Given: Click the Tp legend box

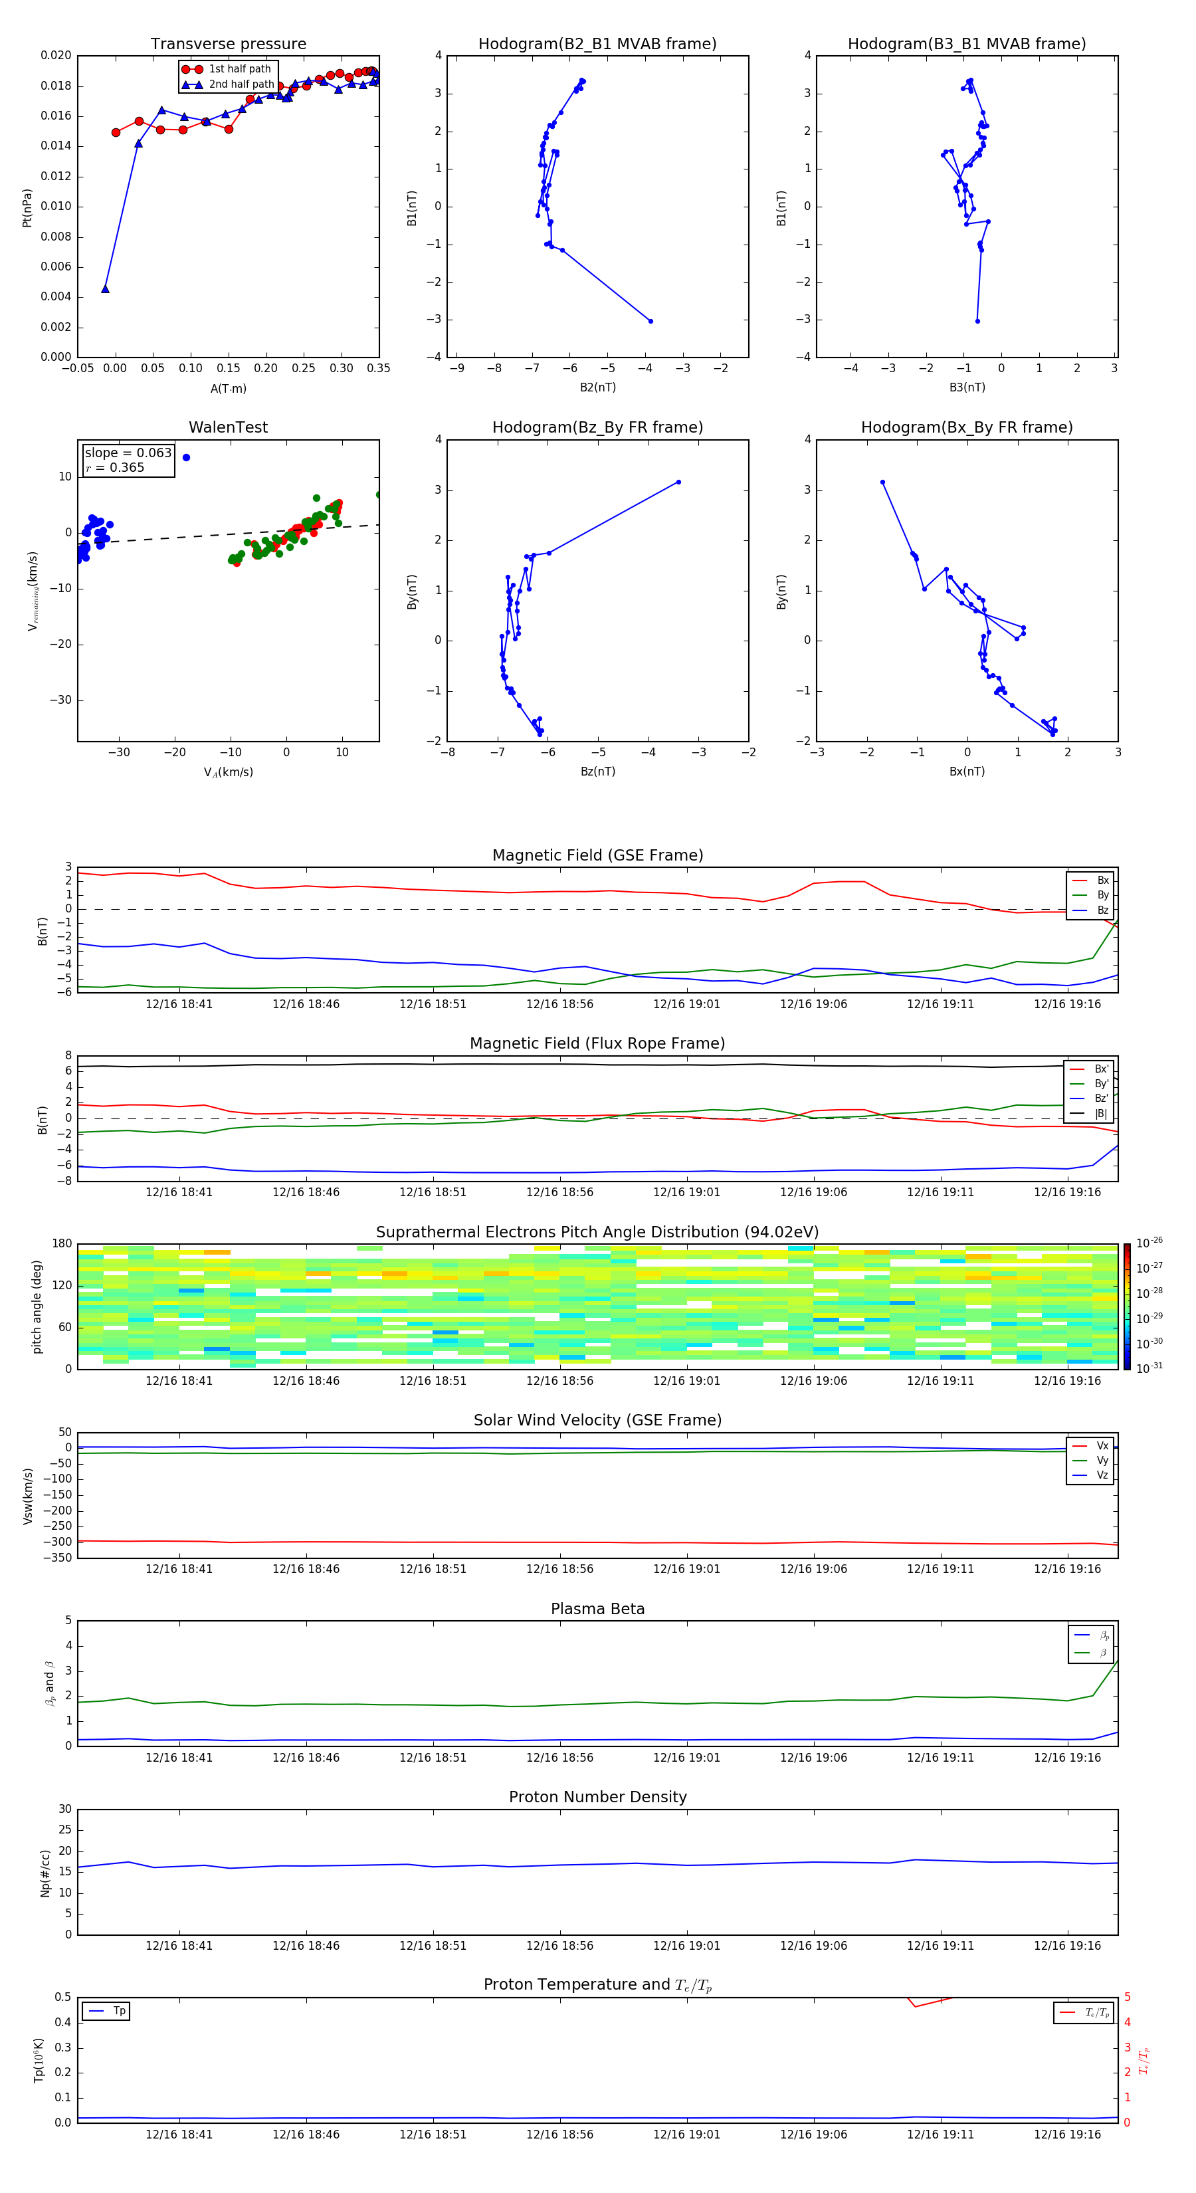Looking at the screenshot, I should click(x=106, y=2012).
